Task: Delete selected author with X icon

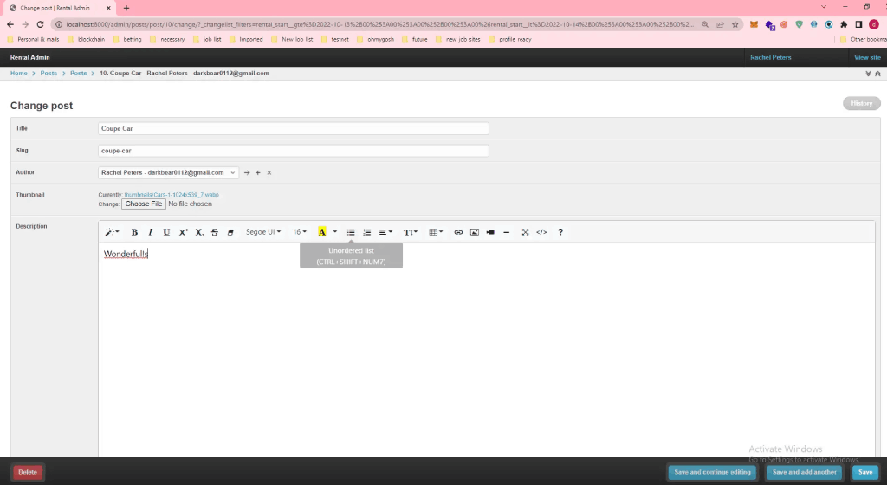Action: coord(269,172)
